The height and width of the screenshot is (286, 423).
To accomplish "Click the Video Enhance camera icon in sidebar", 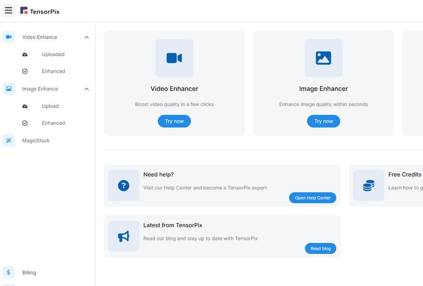I will pyautogui.click(x=8, y=37).
